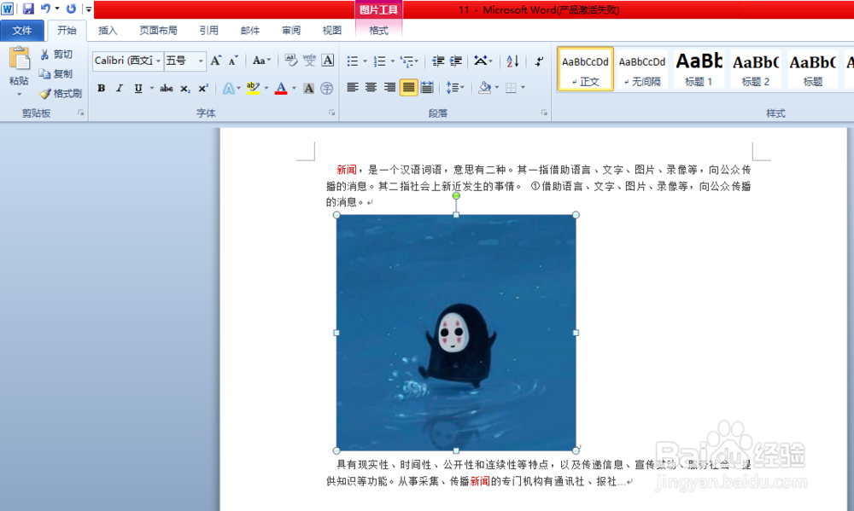Click the Grow Font icon
Viewport: 854px width, 511px height.
click(x=216, y=61)
